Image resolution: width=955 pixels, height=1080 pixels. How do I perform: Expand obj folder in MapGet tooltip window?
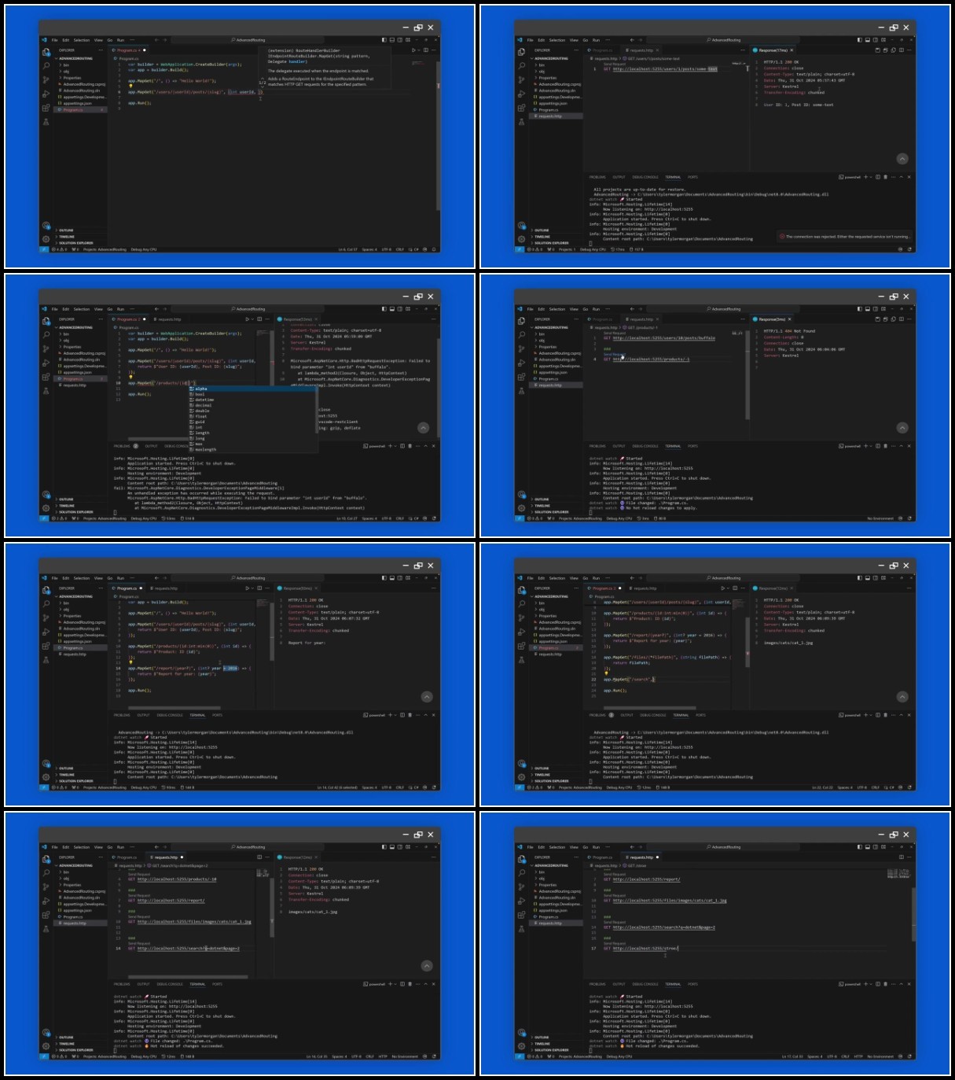[x=65, y=72]
